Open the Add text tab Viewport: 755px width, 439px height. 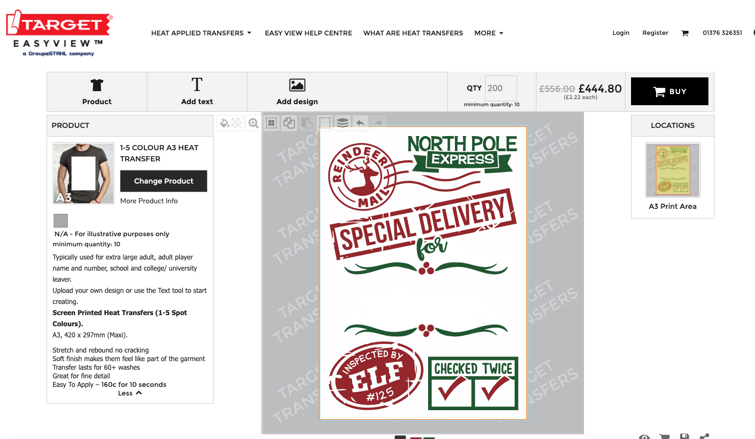click(x=197, y=92)
